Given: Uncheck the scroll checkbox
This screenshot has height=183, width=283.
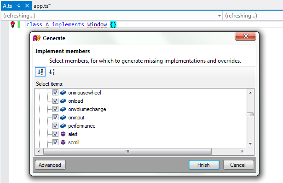Looking at the screenshot, I should (55, 142).
